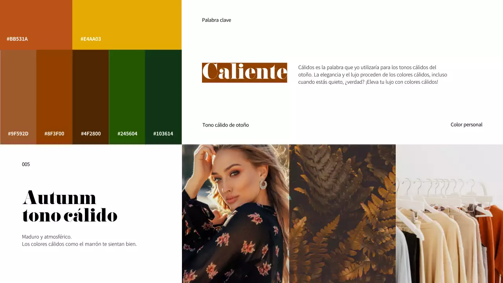Click the woman's earring in the portrait
Screen dimensions: 503x283
click(x=263, y=184)
